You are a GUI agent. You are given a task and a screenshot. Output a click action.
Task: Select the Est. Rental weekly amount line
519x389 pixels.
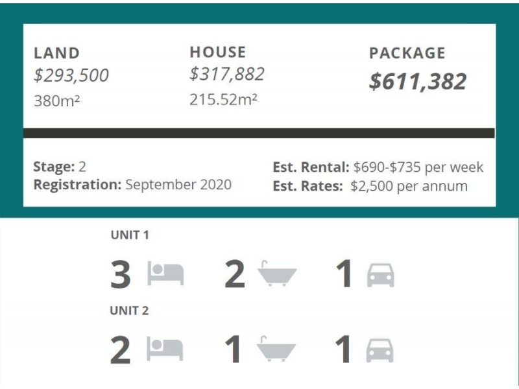click(378, 167)
